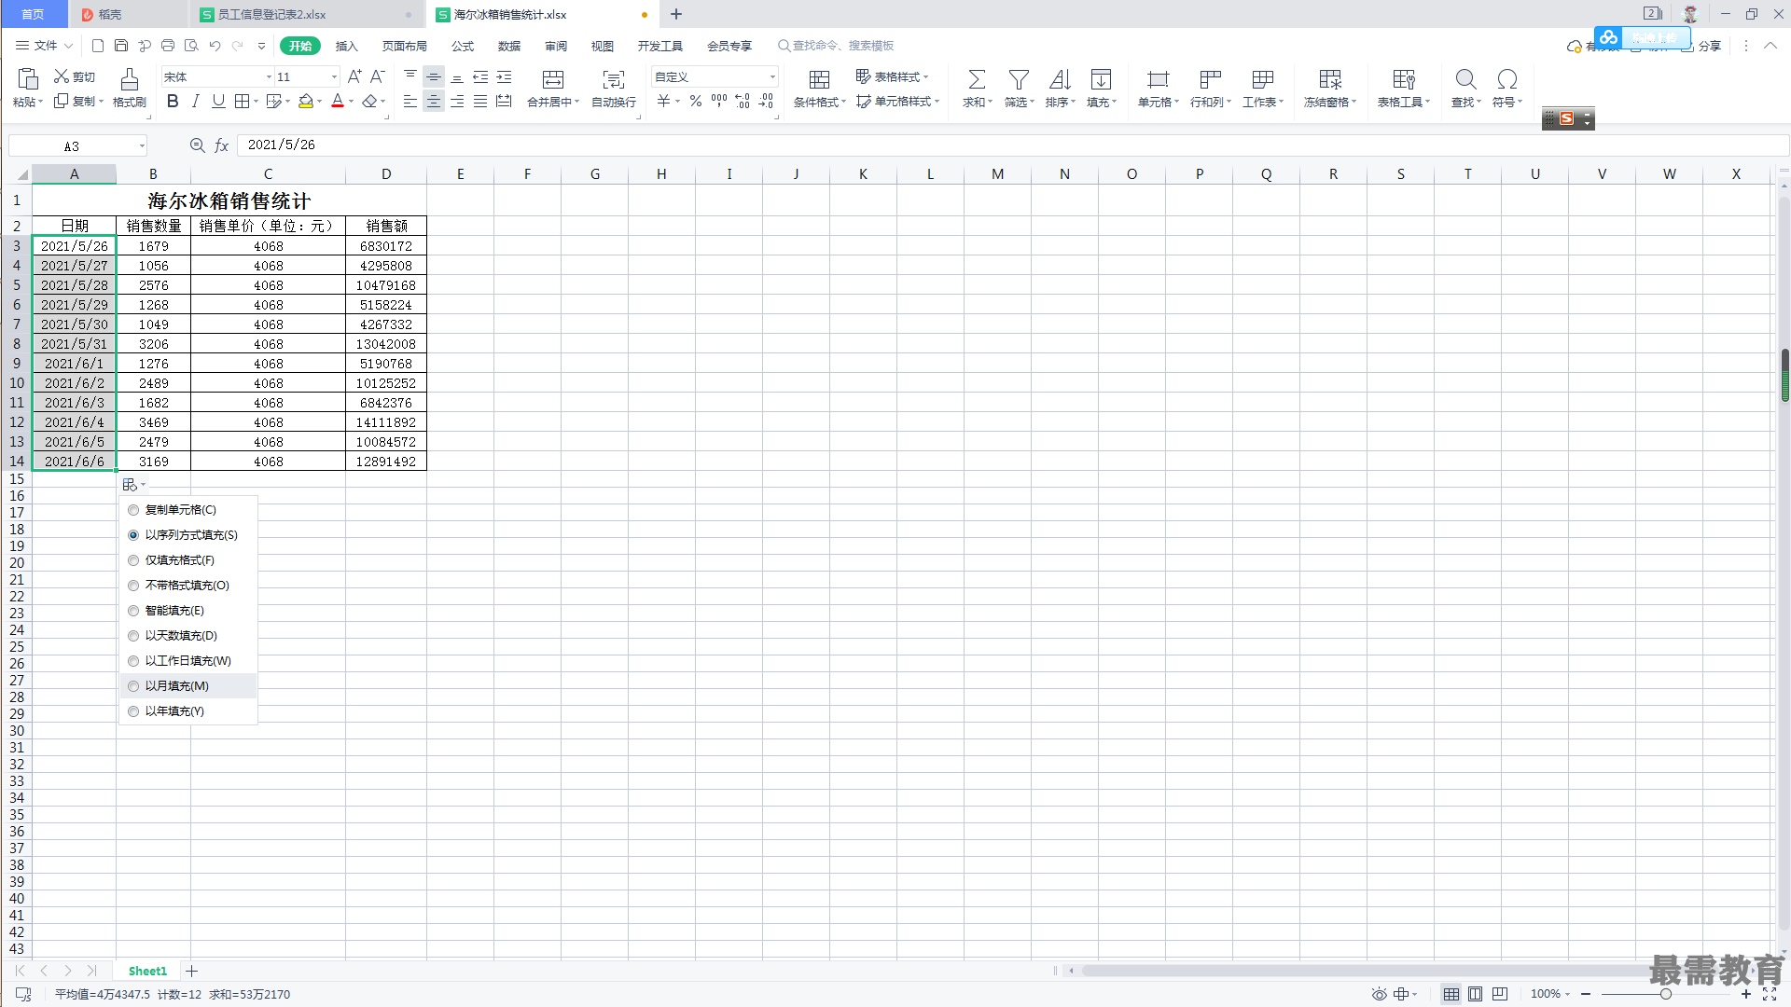Click the zoom slider handle
This screenshot has height=1007, width=1791.
click(x=1666, y=994)
